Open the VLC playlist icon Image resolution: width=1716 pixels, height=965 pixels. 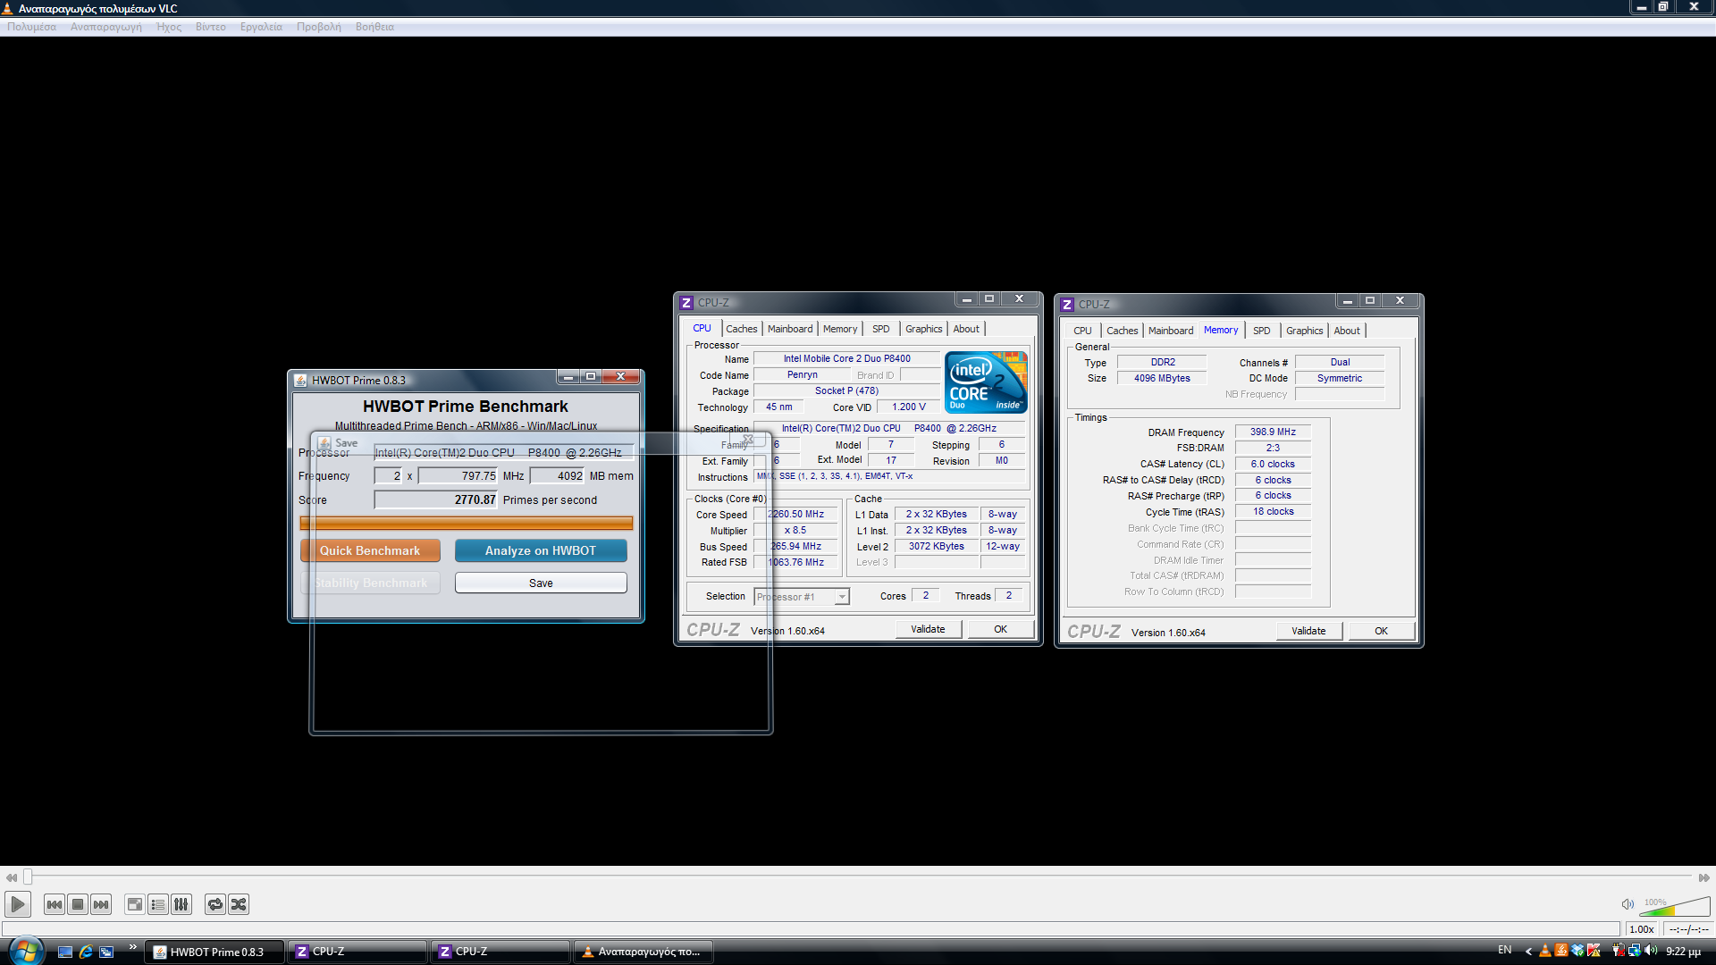(157, 904)
